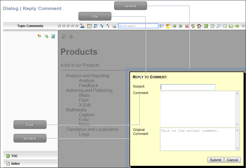Image resolution: width=246 pixels, height=168 pixels.
Task: Click the scroll-down arrow of the Comment box
Action: [x=237, y=125]
